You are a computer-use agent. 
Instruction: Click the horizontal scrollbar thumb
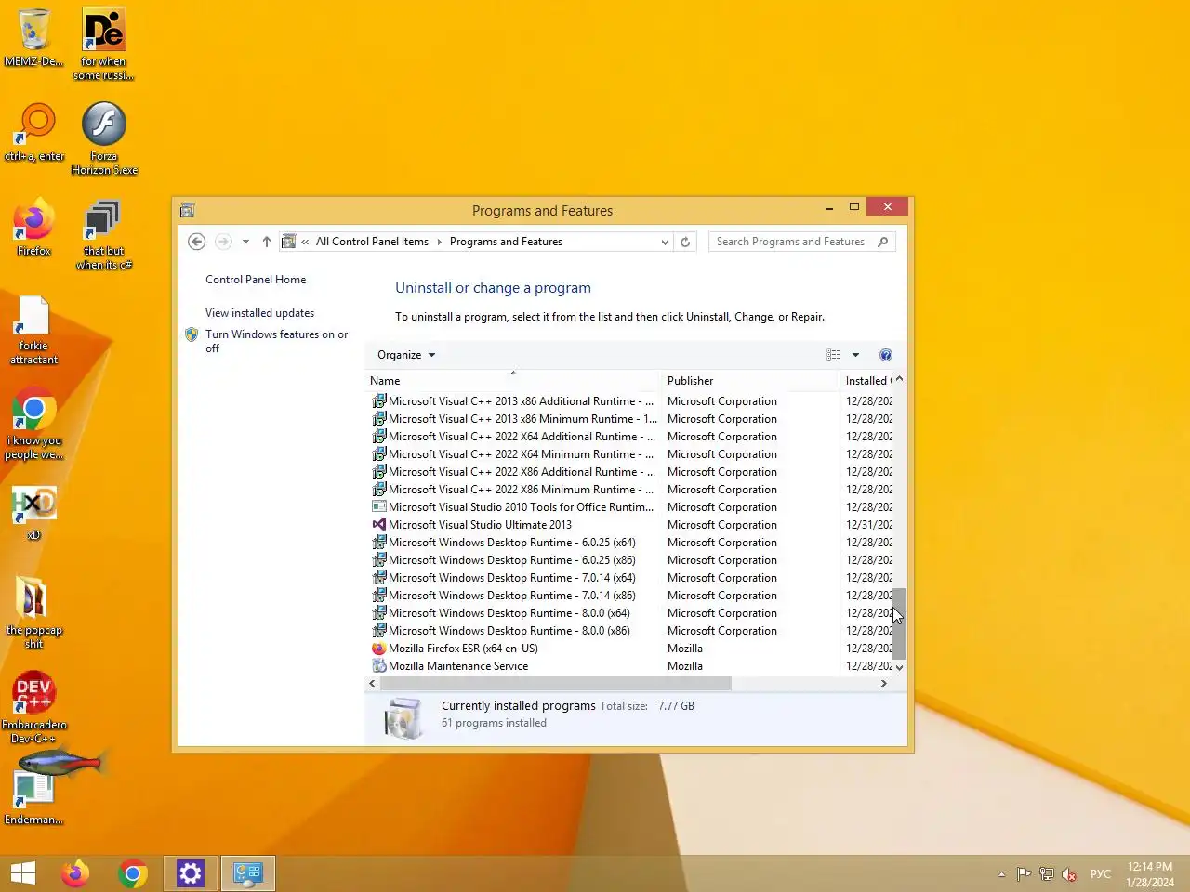[555, 683]
